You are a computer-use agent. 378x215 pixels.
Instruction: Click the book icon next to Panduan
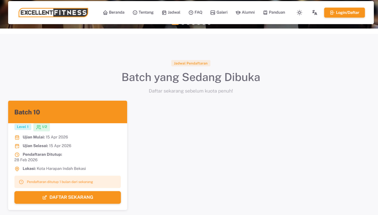[265, 12]
